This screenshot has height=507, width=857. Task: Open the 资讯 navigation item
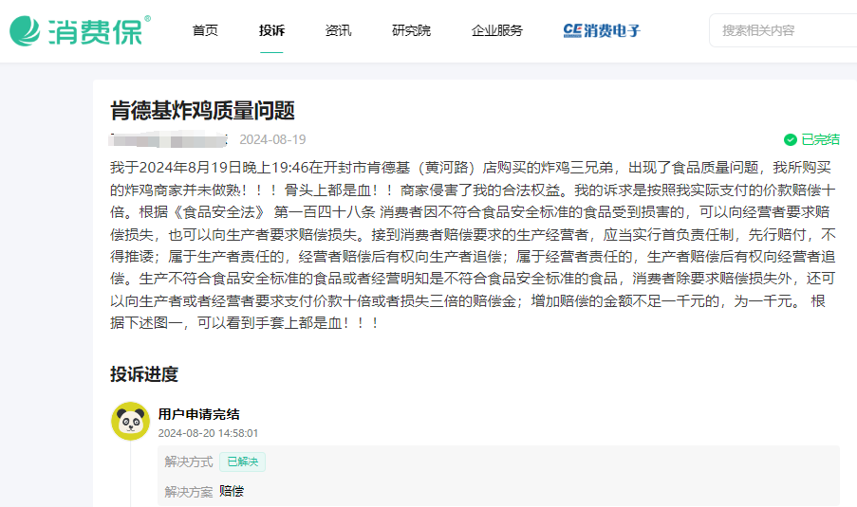[x=338, y=30]
